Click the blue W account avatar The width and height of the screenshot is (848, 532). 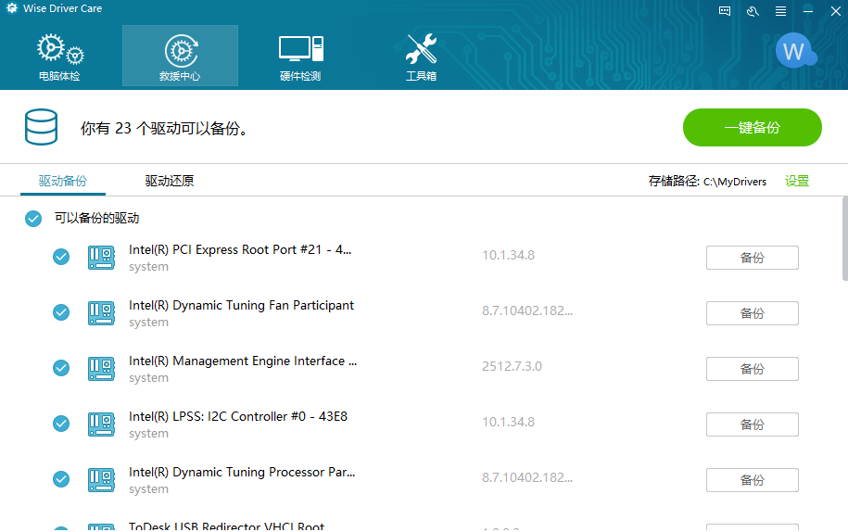793,52
